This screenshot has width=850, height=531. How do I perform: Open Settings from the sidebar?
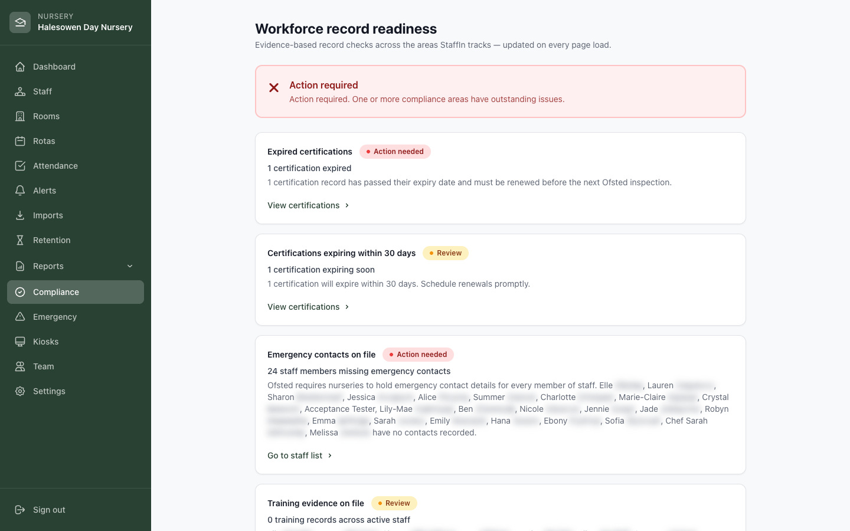(x=76, y=391)
